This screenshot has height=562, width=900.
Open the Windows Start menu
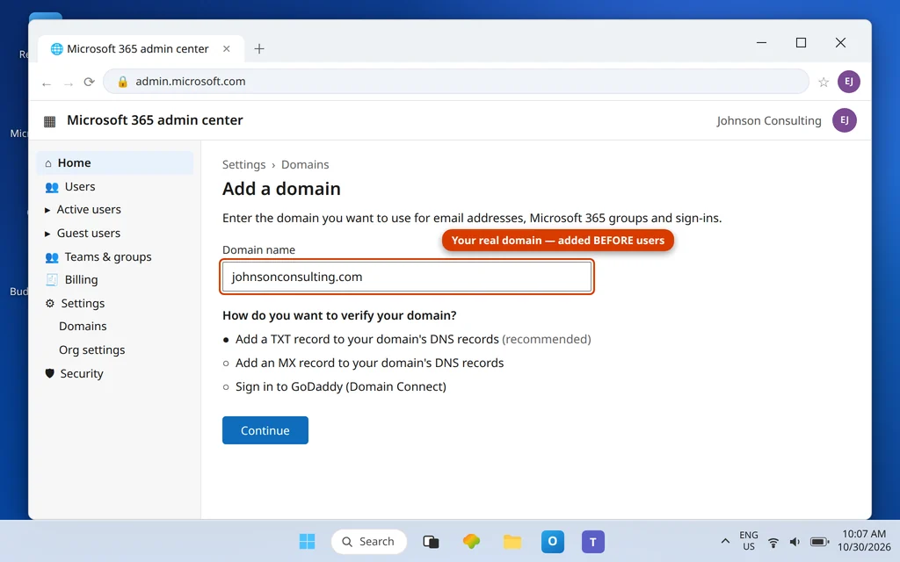click(x=307, y=541)
